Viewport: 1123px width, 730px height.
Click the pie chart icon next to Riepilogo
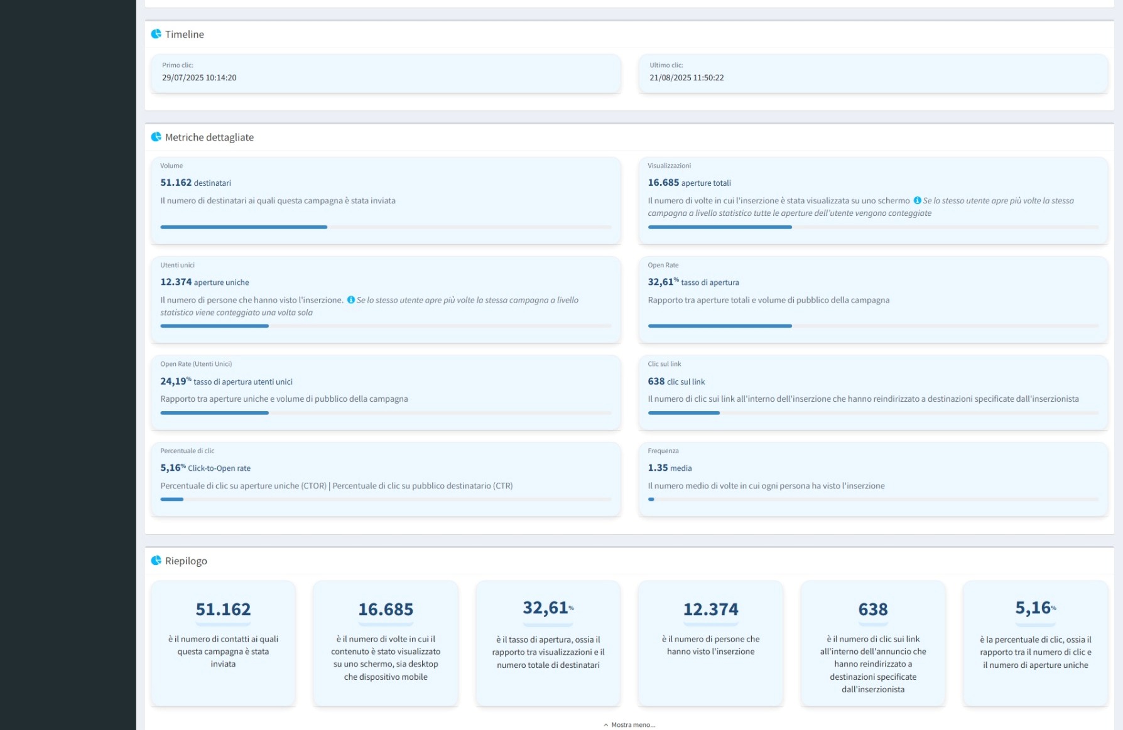click(x=156, y=561)
